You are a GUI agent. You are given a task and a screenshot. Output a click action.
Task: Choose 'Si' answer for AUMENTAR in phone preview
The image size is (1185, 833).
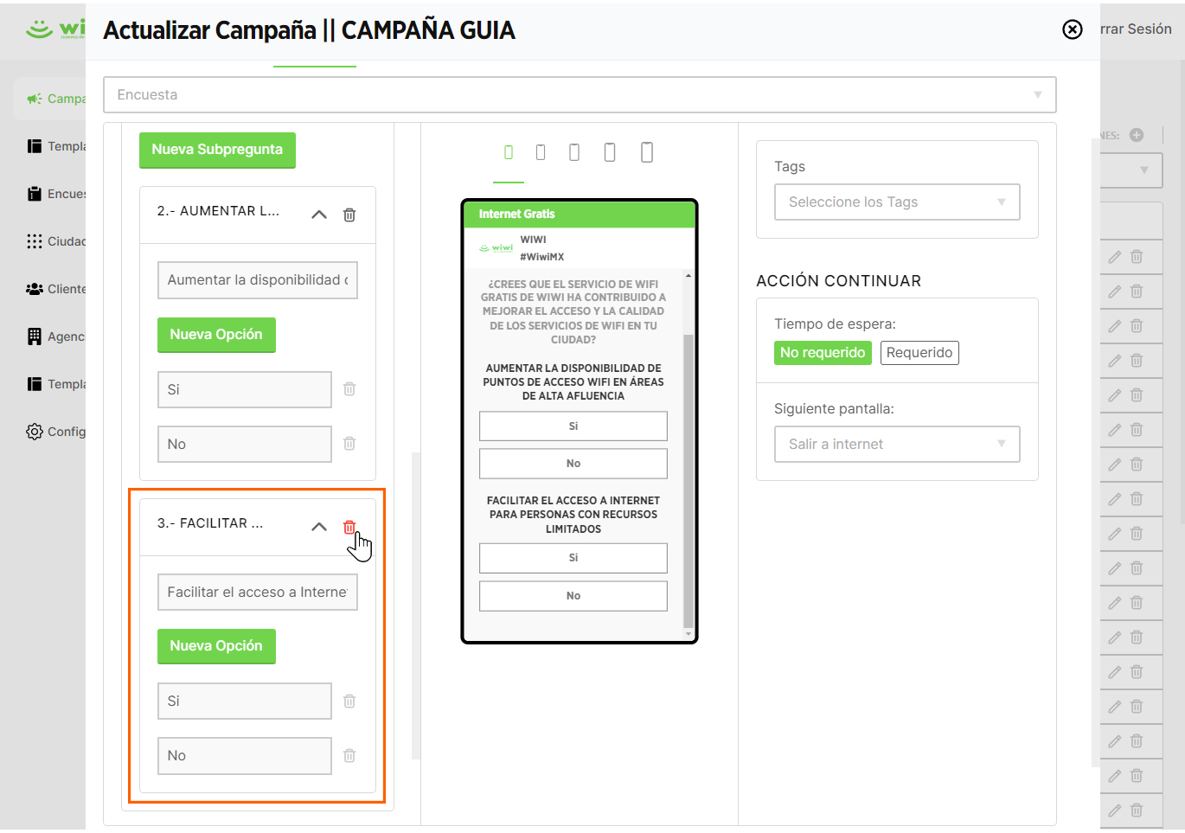coord(573,426)
